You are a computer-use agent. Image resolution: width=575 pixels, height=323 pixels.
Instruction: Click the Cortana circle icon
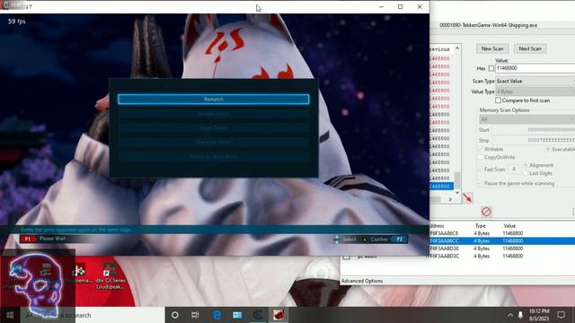(175, 315)
